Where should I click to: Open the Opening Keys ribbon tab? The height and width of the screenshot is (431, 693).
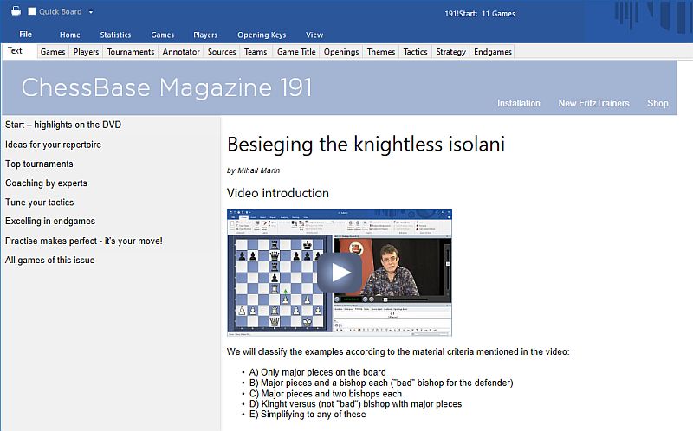(x=262, y=35)
